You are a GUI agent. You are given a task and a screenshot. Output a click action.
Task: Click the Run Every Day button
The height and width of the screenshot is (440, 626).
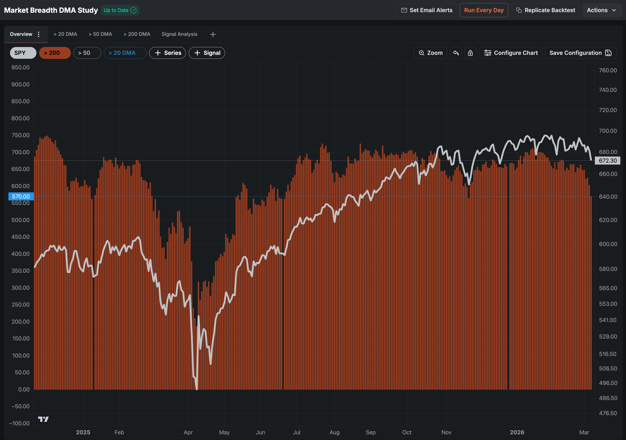(484, 10)
